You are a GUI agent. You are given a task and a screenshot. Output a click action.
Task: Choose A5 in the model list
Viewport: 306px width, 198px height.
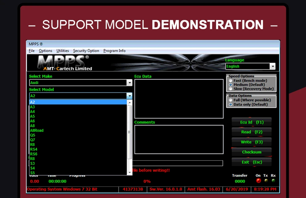pos(78,116)
